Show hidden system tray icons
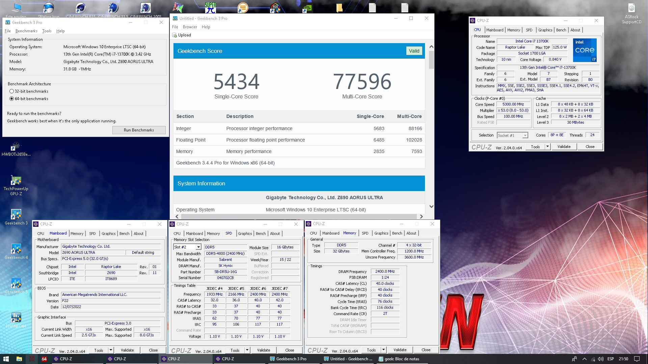This screenshot has height=364, width=648. point(584,359)
